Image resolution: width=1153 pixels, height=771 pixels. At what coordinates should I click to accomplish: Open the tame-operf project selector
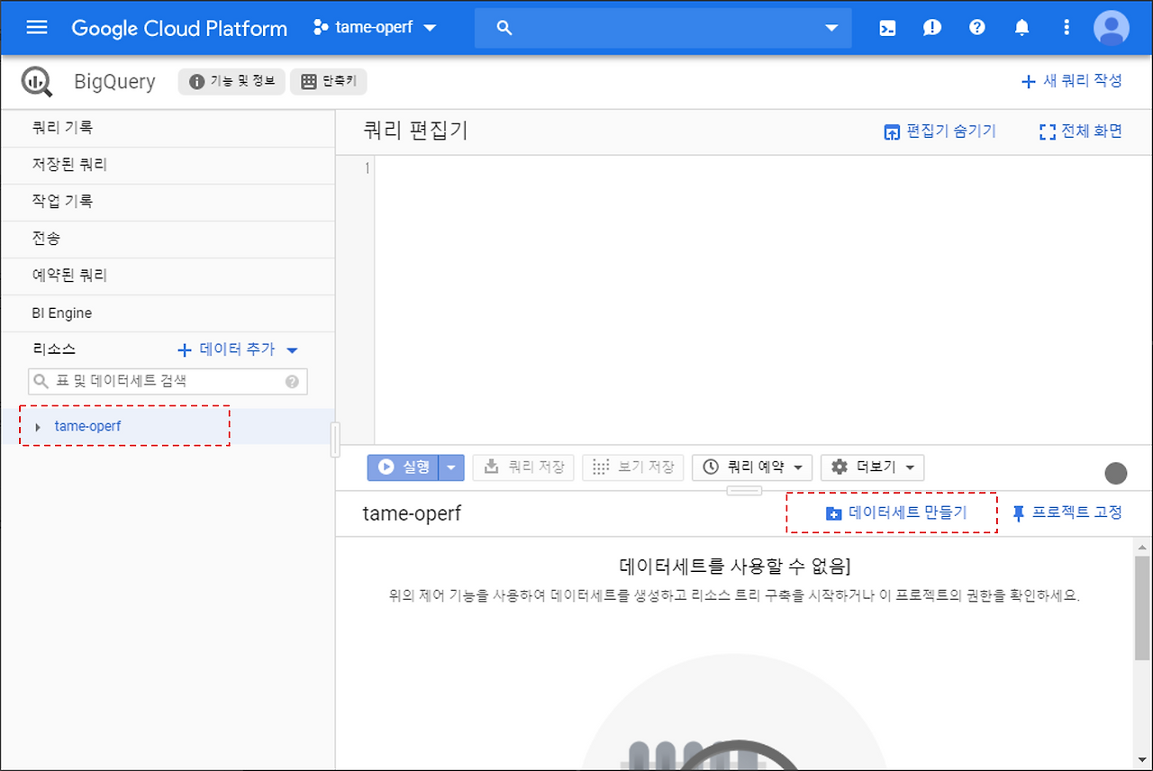[375, 27]
